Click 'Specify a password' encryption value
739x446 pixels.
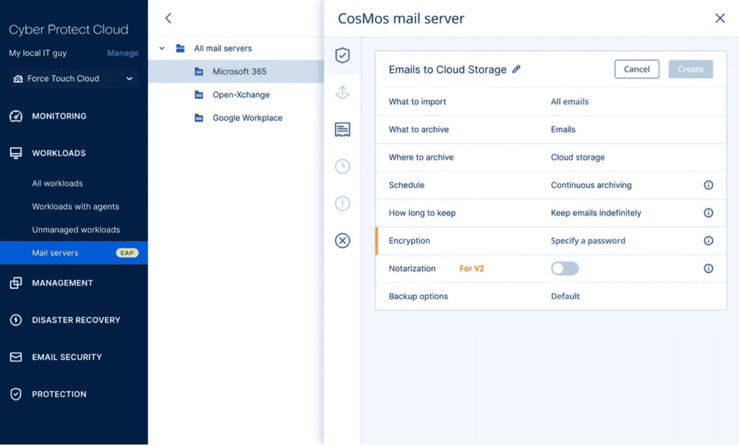click(x=588, y=241)
